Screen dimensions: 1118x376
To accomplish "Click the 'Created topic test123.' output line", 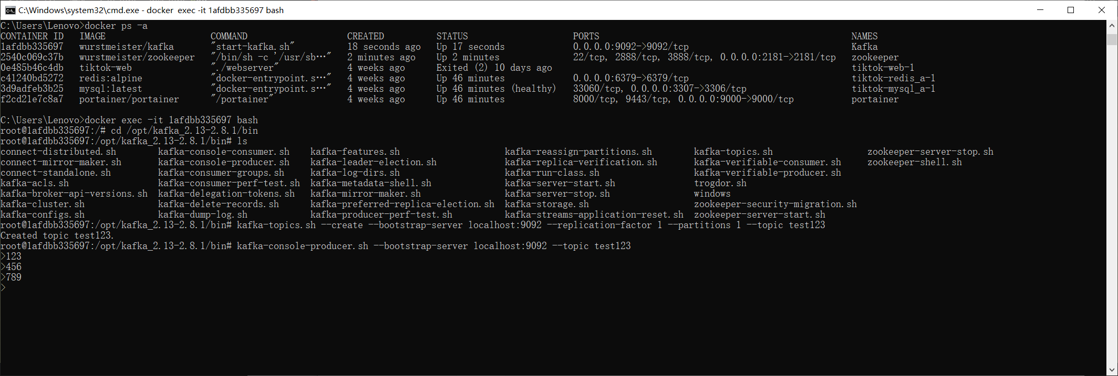I will pyautogui.click(x=57, y=235).
